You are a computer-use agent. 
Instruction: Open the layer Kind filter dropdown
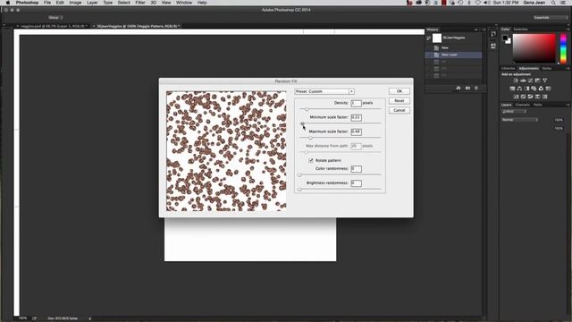coord(514,111)
